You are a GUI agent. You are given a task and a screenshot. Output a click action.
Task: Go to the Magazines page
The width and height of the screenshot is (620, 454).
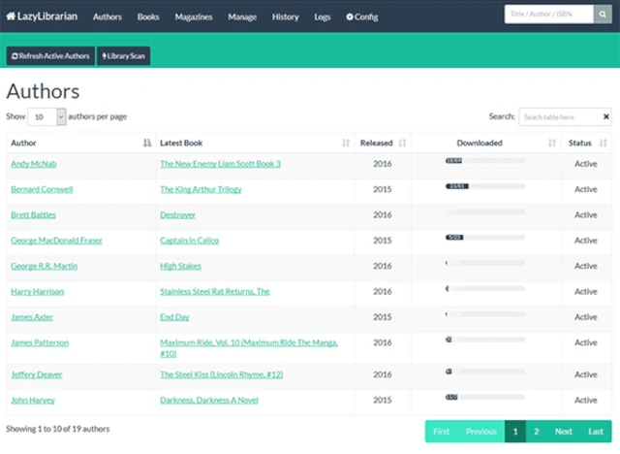coord(194,16)
